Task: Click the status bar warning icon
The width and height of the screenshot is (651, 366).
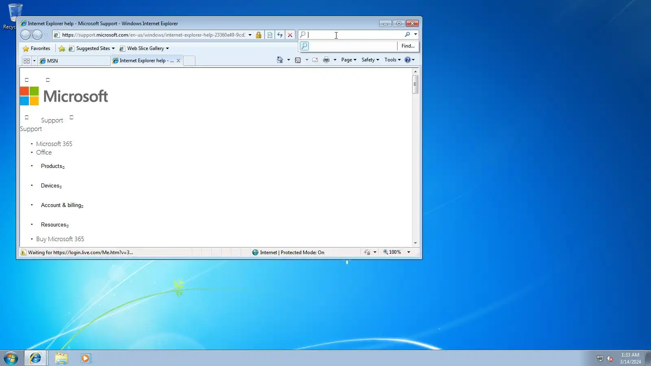Action: click(x=23, y=253)
